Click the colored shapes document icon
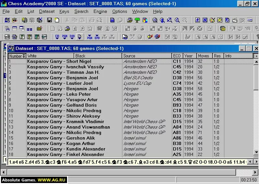This screenshot has height=184, width=259. tap(145, 20)
